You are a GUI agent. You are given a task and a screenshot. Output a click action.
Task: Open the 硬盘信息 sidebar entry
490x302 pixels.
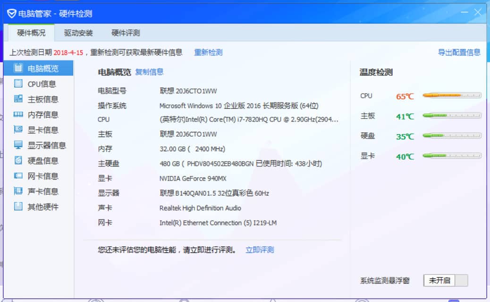click(38, 161)
